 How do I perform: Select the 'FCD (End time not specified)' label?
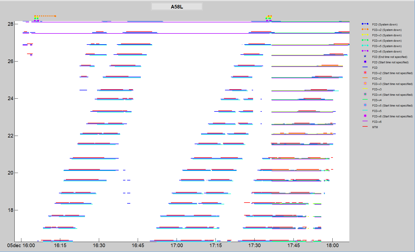[x=390, y=57]
